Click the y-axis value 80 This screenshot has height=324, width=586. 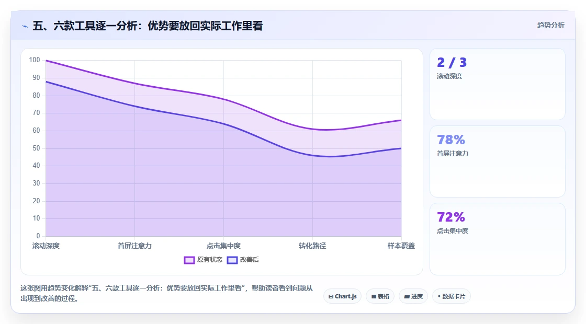point(36,95)
